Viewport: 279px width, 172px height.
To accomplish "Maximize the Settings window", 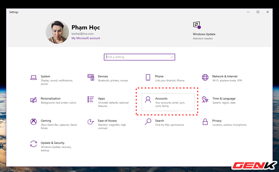I will tap(258, 12).
